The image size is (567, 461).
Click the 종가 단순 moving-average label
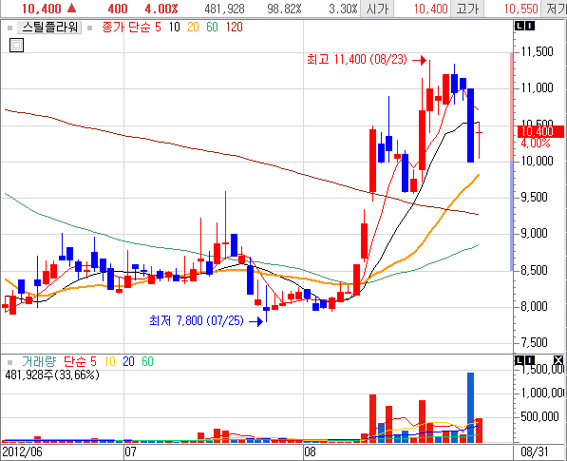(125, 28)
